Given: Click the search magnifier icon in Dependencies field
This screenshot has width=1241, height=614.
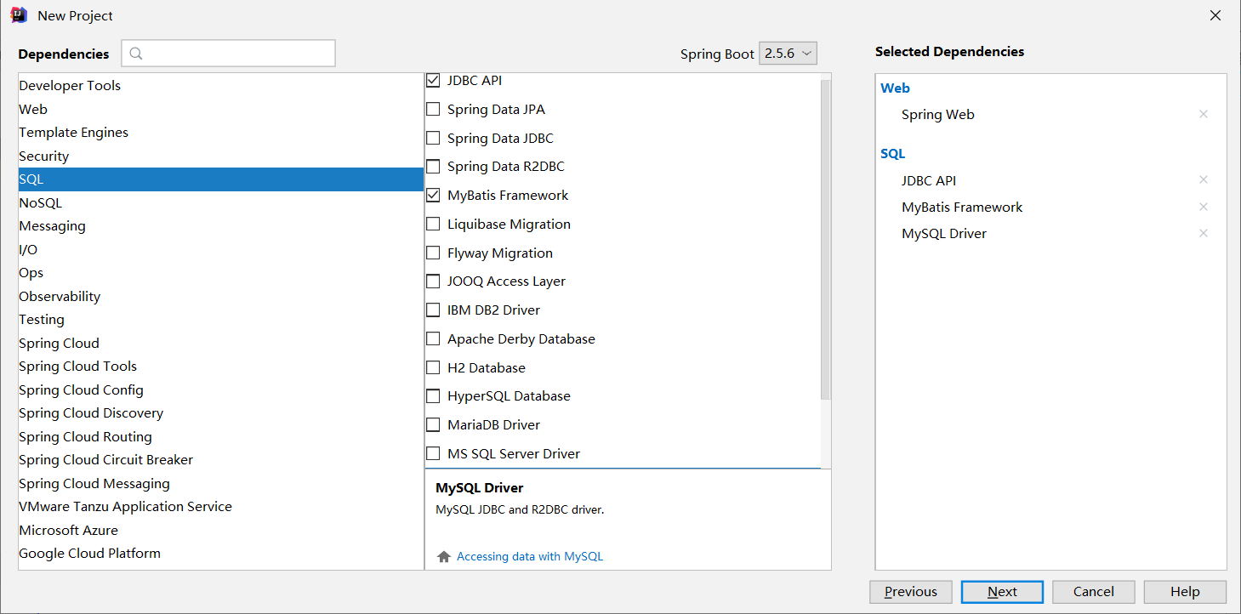Looking at the screenshot, I should 136,54.
